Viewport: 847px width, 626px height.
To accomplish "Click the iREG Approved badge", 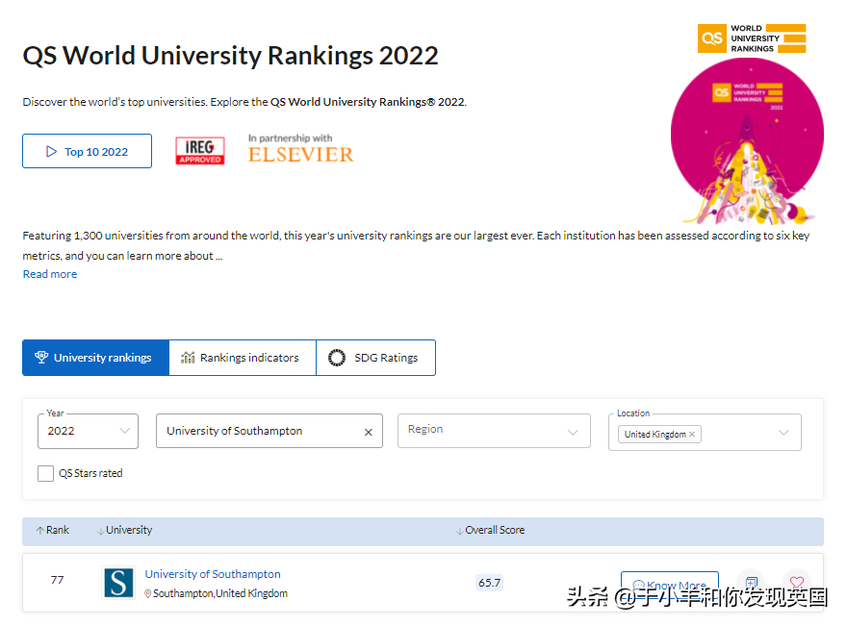I will (199, 151).
